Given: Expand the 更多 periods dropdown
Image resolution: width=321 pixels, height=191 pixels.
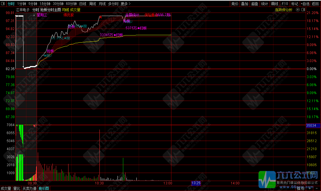Looking at the screenshot, I should coord(125,4).
